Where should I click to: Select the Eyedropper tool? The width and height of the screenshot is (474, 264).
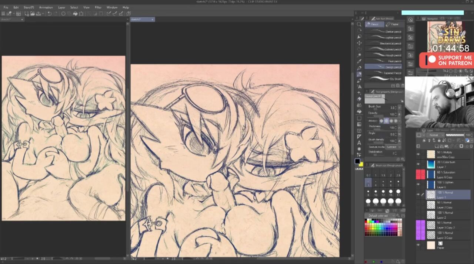pos(359,61)
